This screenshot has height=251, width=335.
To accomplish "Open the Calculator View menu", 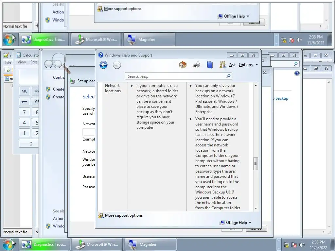I will point(22,62).
